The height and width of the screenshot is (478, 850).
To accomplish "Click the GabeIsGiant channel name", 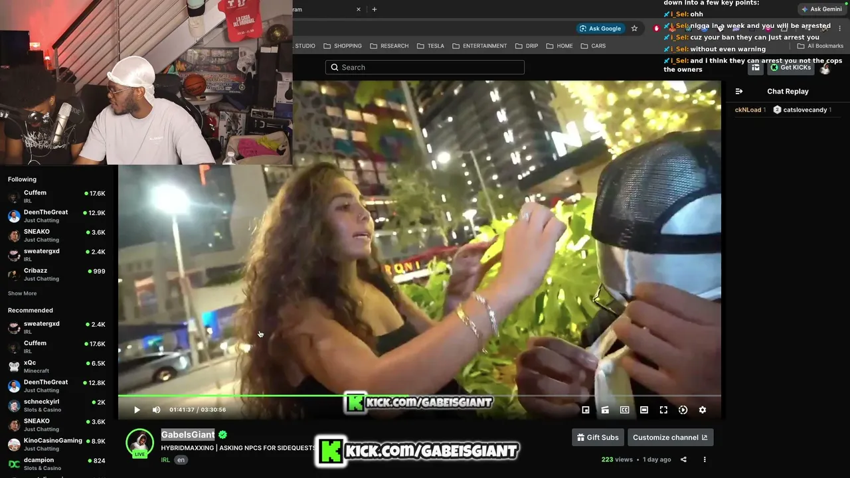I will coord(188,435).
